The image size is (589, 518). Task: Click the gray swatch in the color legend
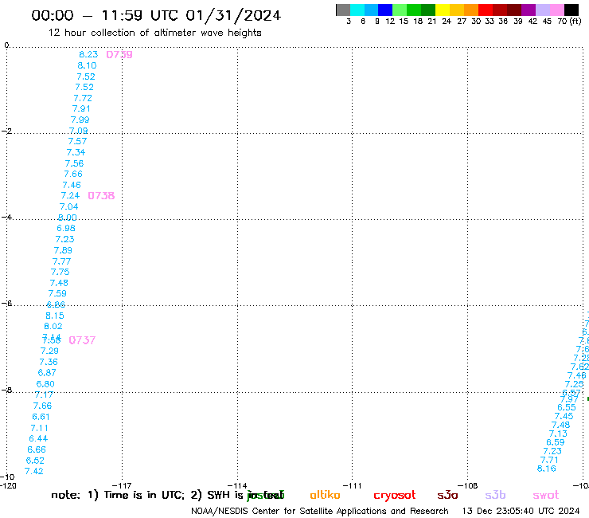point(343,10)
